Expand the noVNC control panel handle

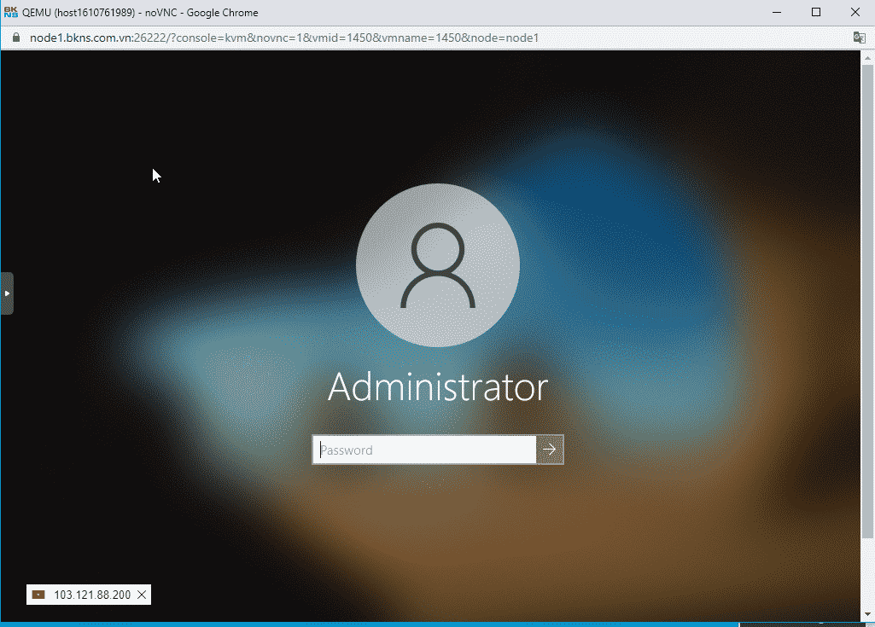(x=7, y=293)
